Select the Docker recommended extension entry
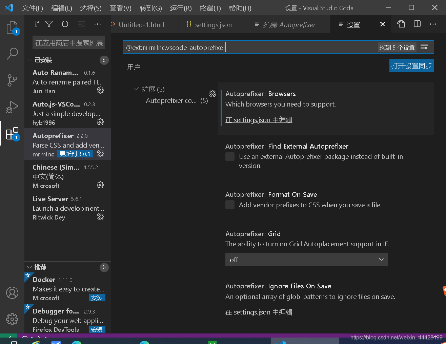Viewport: 446px width, 344px height. pos(67,288)
